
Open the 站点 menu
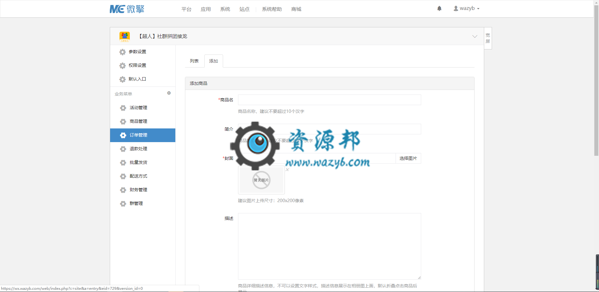[245, 9]
